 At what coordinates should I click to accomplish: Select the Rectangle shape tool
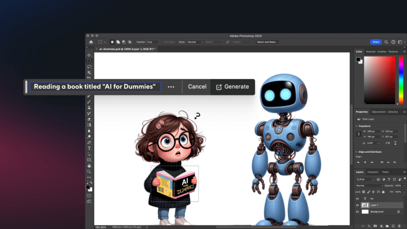[89, 160]
